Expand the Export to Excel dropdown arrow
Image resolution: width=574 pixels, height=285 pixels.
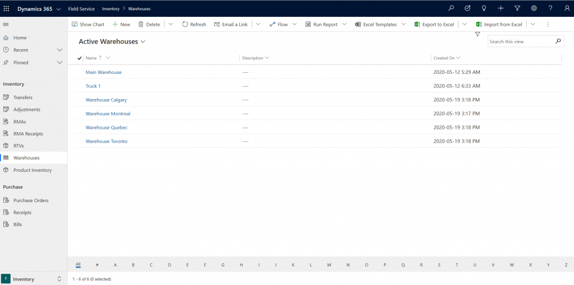click(465, 25)
